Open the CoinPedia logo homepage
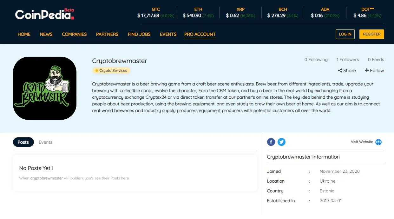 pos(45,14)
